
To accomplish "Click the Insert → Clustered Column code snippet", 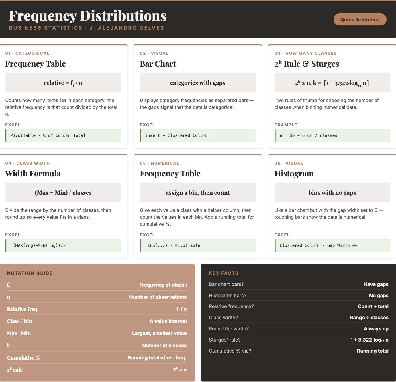I will [198, 135].
